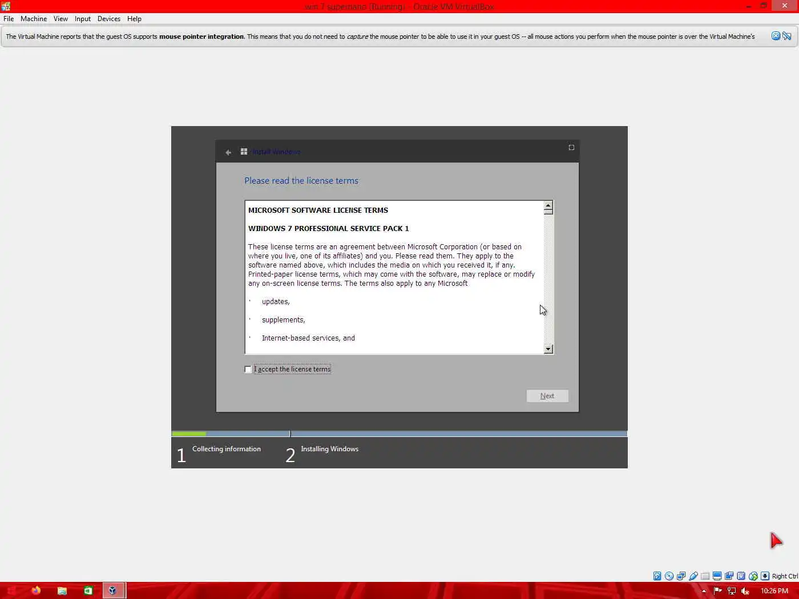
Task: Open Action Center flag icon in tray
Action: pyautogui.click(x=718, y=591)
